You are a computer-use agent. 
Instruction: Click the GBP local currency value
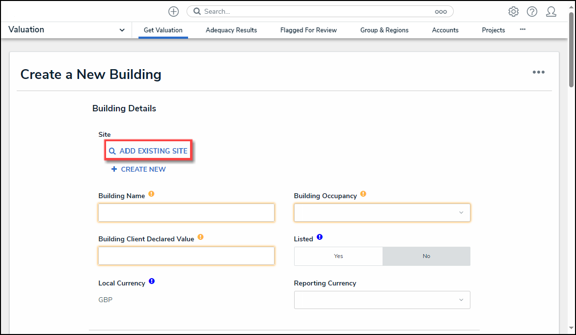pyautogui.click(x=106, y=300)
